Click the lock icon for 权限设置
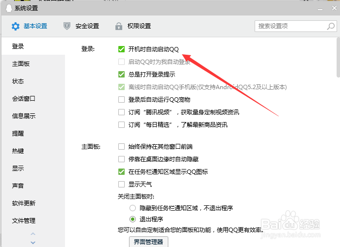 119,26
